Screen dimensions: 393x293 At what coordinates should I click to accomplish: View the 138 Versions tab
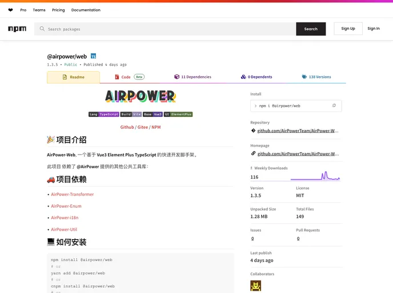point(316,77)
